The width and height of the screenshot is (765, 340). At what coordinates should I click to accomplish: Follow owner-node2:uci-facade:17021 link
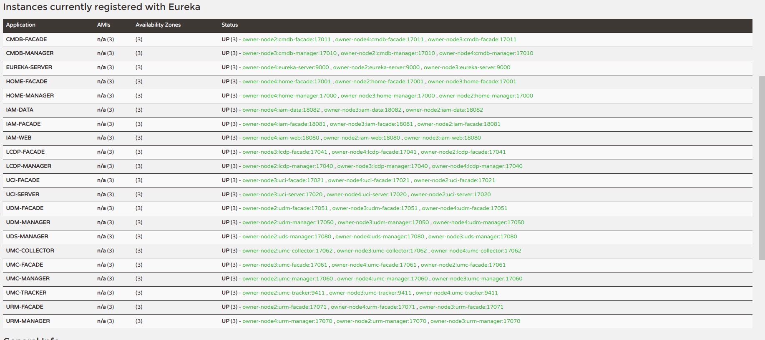coord(455,180)
